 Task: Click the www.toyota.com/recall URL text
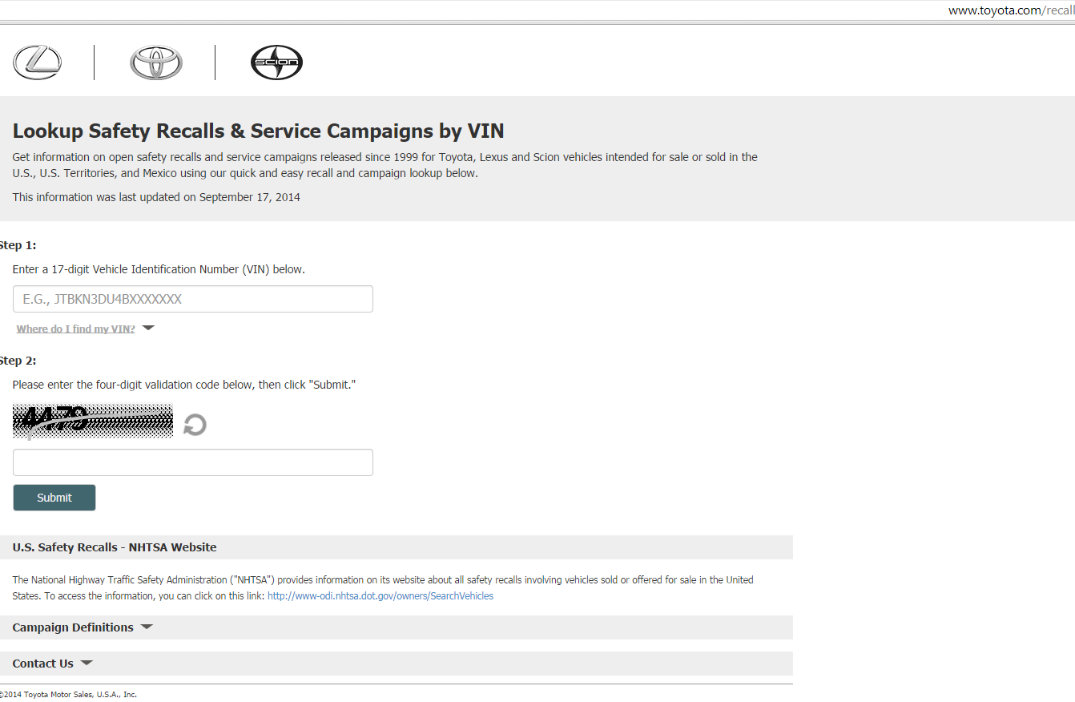tap(1012, 10)
